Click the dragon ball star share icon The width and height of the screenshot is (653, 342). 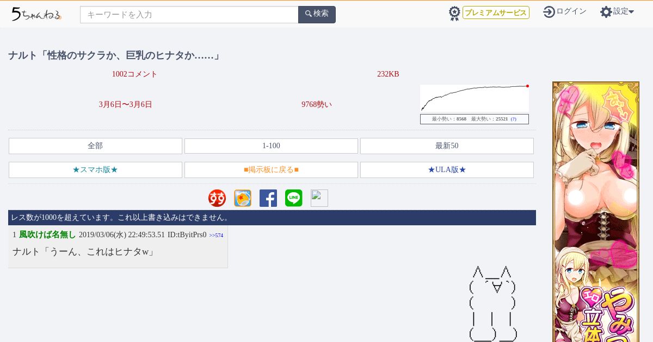(x=243, y=198)
